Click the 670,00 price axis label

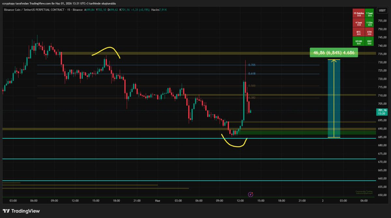[x=382, y=162]
